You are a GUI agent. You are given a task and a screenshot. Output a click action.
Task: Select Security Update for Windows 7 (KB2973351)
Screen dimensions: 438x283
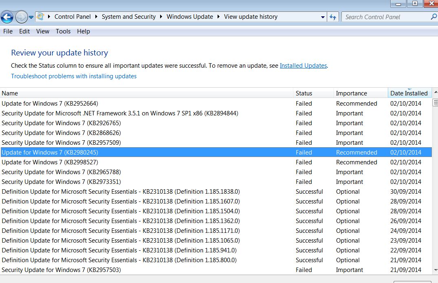216,182
